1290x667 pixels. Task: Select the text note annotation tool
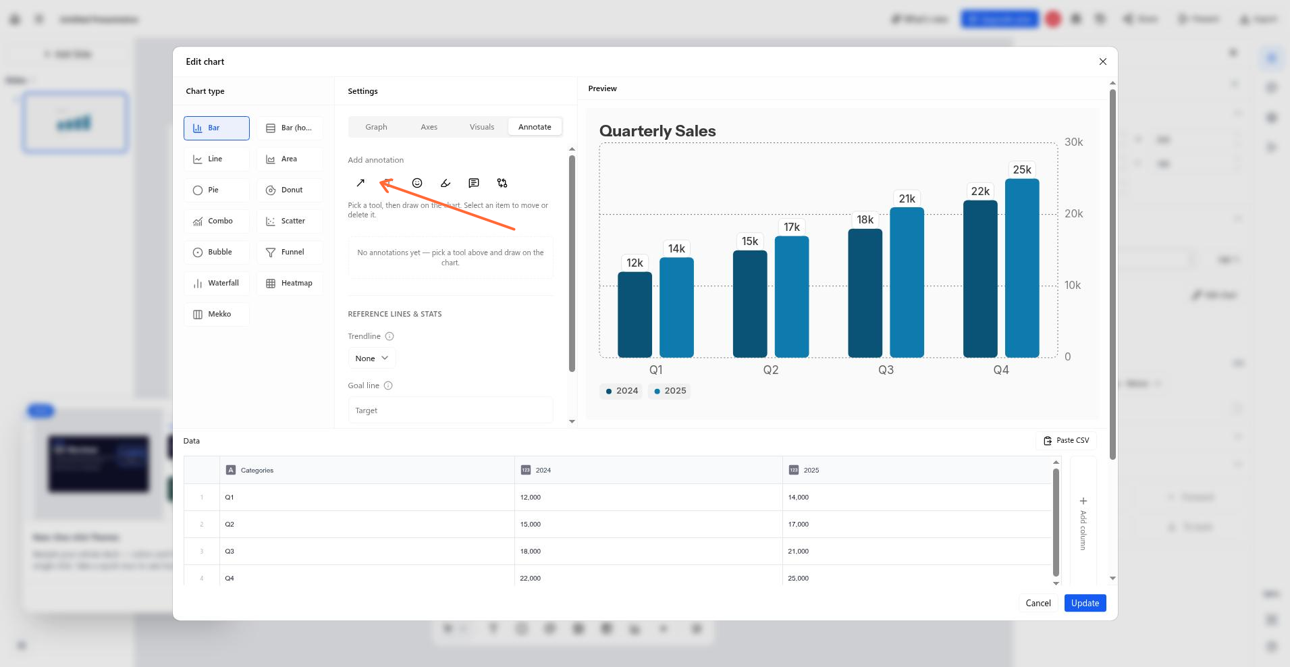click(474, 183)
